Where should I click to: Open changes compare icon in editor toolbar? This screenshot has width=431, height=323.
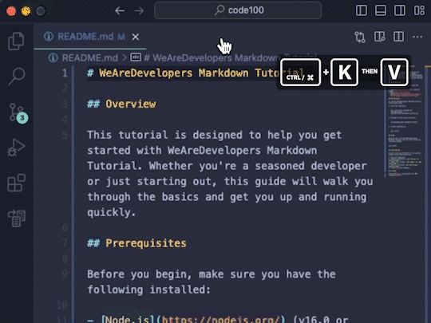(x=360, y=37)
